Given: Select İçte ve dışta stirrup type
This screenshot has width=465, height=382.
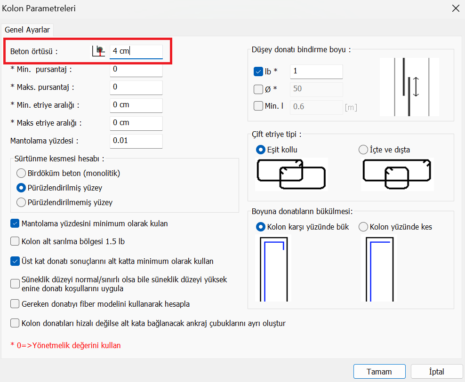Looking at the screenshot, I should point(363,150).
